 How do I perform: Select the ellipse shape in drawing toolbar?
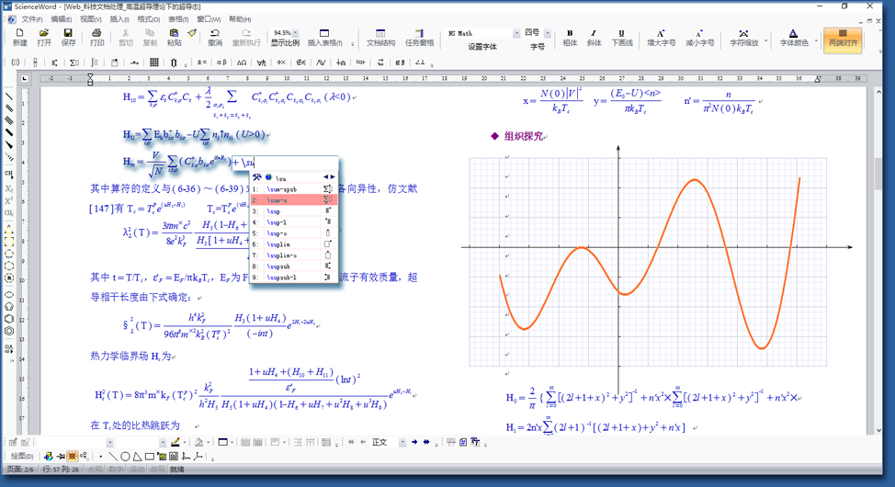click(x=125, y=456)
